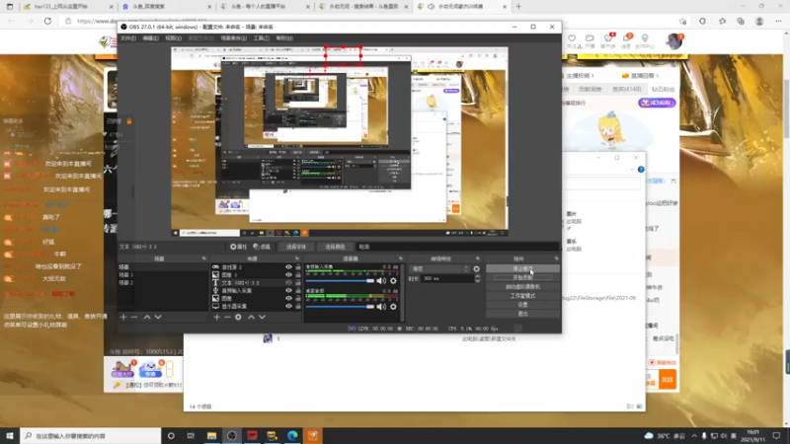
Task: Start Virtual Camera in Controls panel
Action: click(x=522, y=287)
